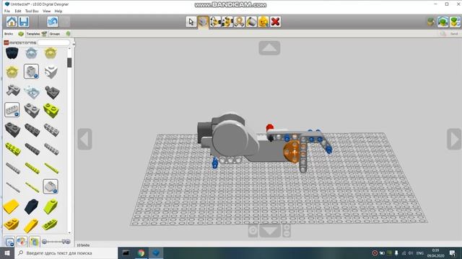Click the brick search input field
This screenshot has width=462, height=259.
pos(53,43)
